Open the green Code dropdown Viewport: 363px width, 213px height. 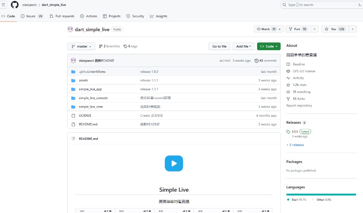269,46
